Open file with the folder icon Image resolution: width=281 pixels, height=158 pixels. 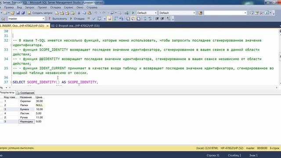(x=13, y=13)
